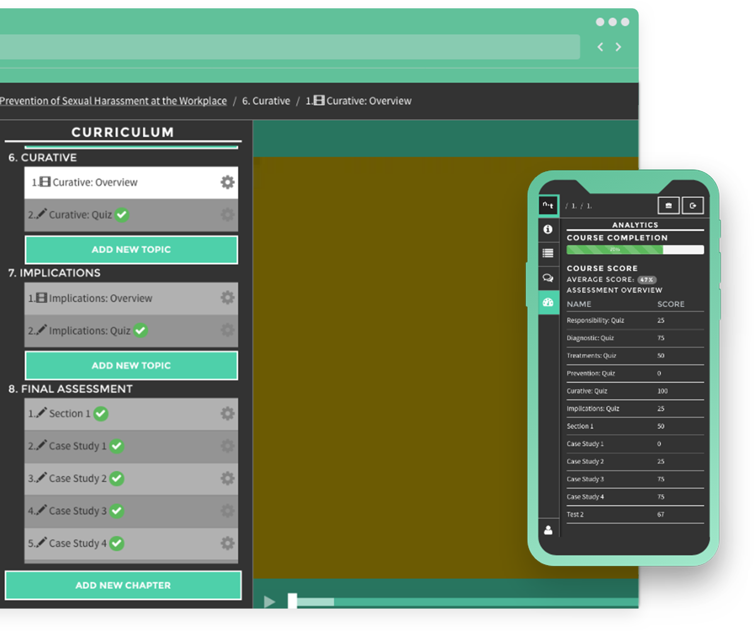This screenshot has width=754, height=631.
Task: Open settings gear for Curative: Overview
Action: [x=227, y=182]
